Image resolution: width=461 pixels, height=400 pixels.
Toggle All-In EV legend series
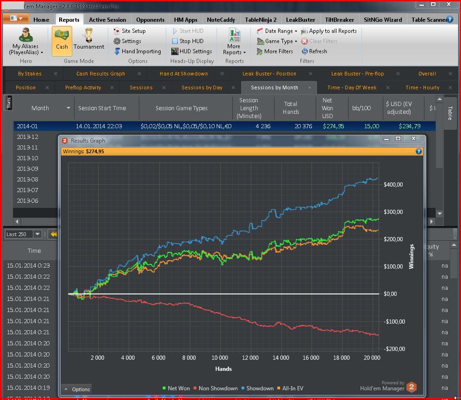[290, 388]
